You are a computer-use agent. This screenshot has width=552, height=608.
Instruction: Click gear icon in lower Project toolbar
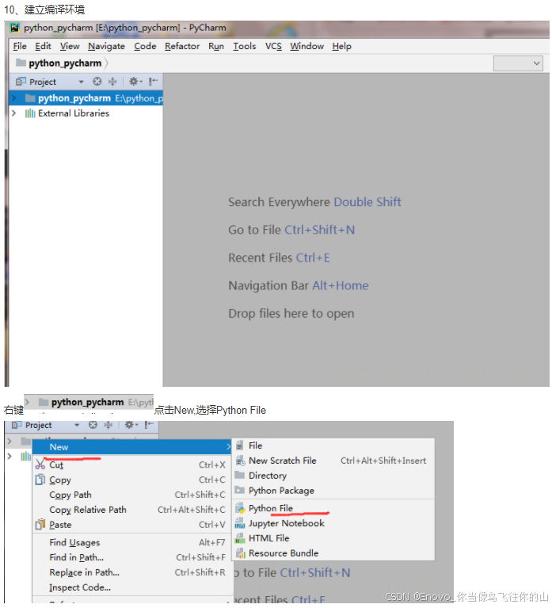point(131,425)
